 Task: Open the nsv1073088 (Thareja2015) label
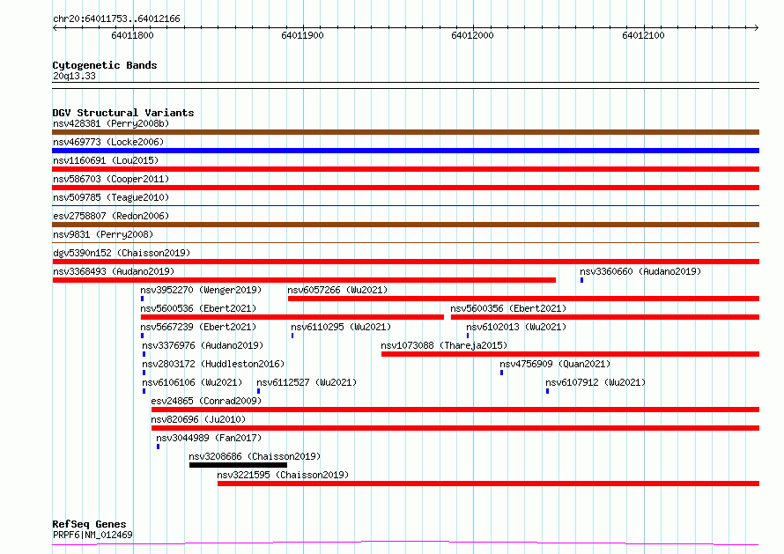[x=444, y=345]
